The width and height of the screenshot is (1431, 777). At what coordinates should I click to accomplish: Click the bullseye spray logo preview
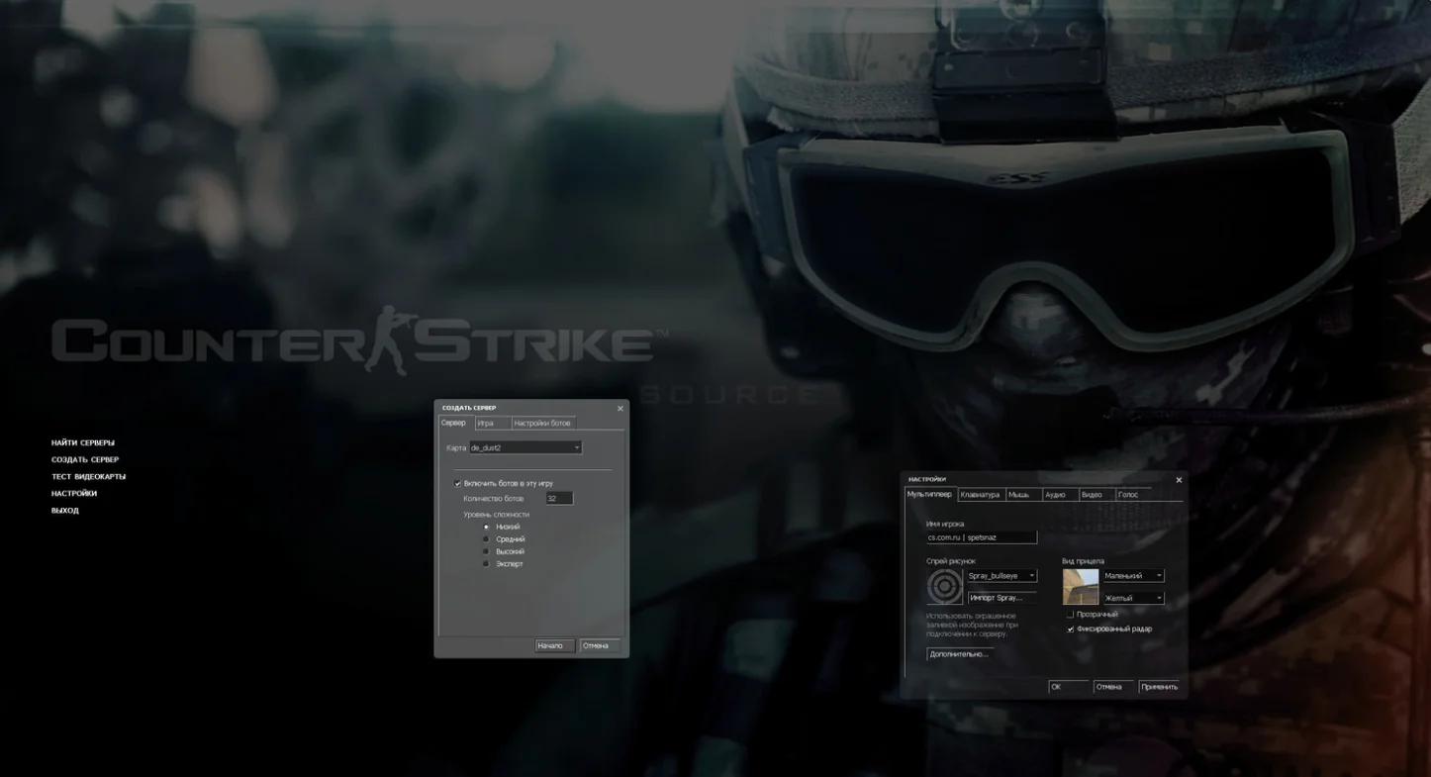coord(944,586)
